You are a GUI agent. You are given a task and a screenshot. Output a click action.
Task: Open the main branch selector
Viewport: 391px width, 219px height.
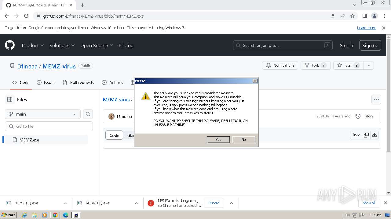pos(43,114)
